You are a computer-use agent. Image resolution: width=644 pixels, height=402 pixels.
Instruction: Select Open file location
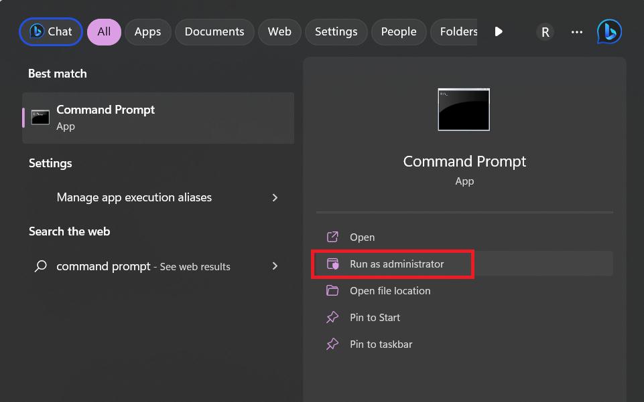[464, 291]
